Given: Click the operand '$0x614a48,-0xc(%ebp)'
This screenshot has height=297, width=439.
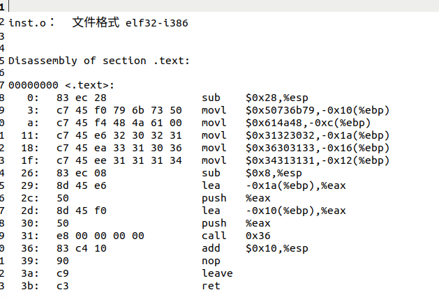Looking at the screenshot, I should click(x=308, y=123).
